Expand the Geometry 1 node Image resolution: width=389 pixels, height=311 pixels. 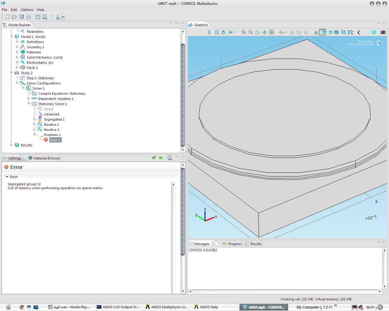(x=17, y=47)
